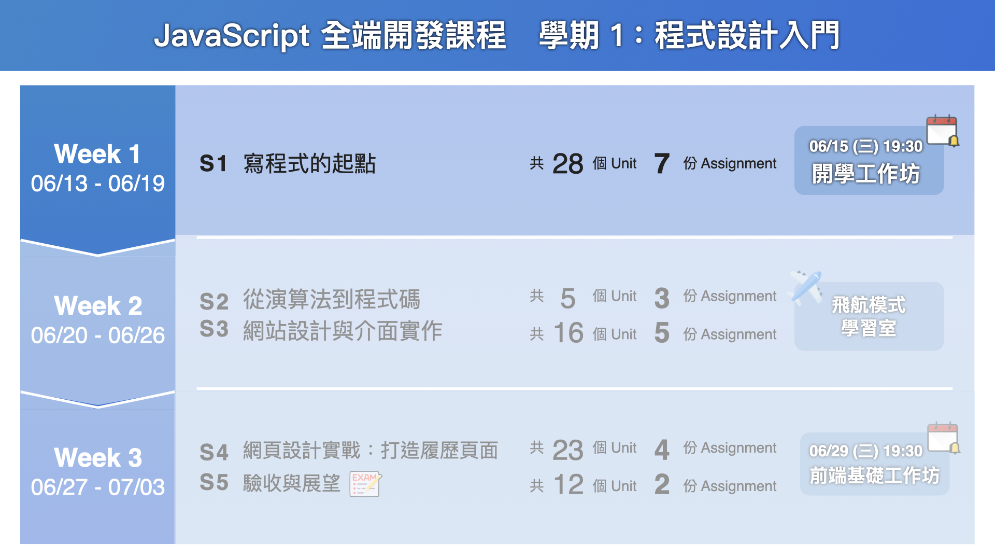The height and width of the screenshot is (560, 995).
Task: Click the JavaScript 全端開發課程 header title
Action: click(x=330, y=35)
